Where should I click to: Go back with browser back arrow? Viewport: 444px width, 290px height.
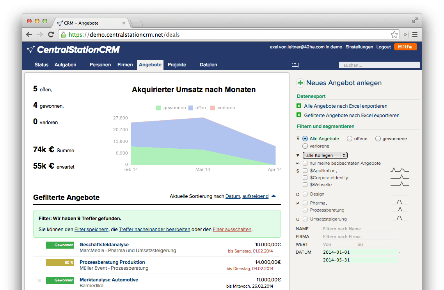coord(29,35)
